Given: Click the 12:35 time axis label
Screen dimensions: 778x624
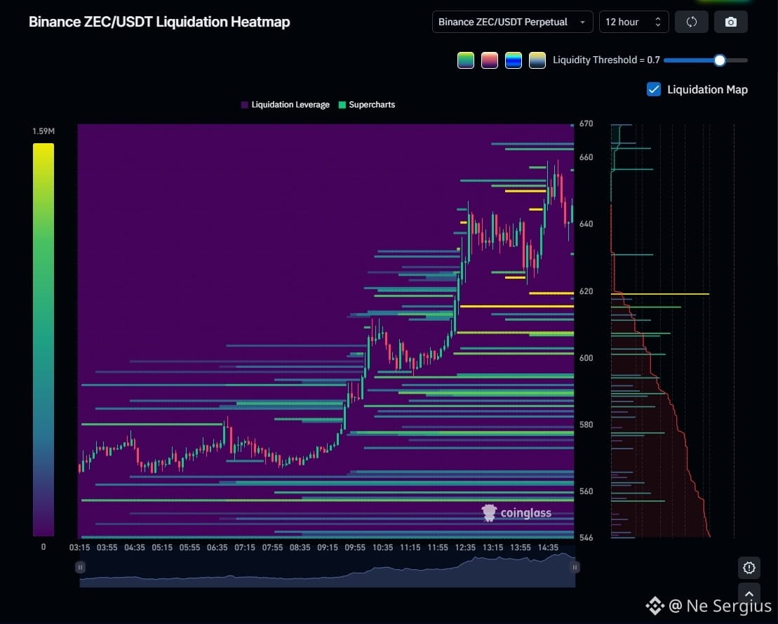Looking at the screenshot, I should [x=465, y=547].
